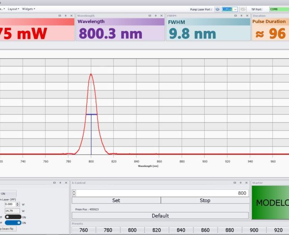The image size is (289, 235).
Task: Float the power readout panel
Action: point(60,16)
